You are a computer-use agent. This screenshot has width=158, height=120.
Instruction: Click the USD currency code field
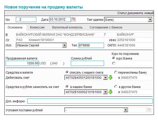point(44,63)
